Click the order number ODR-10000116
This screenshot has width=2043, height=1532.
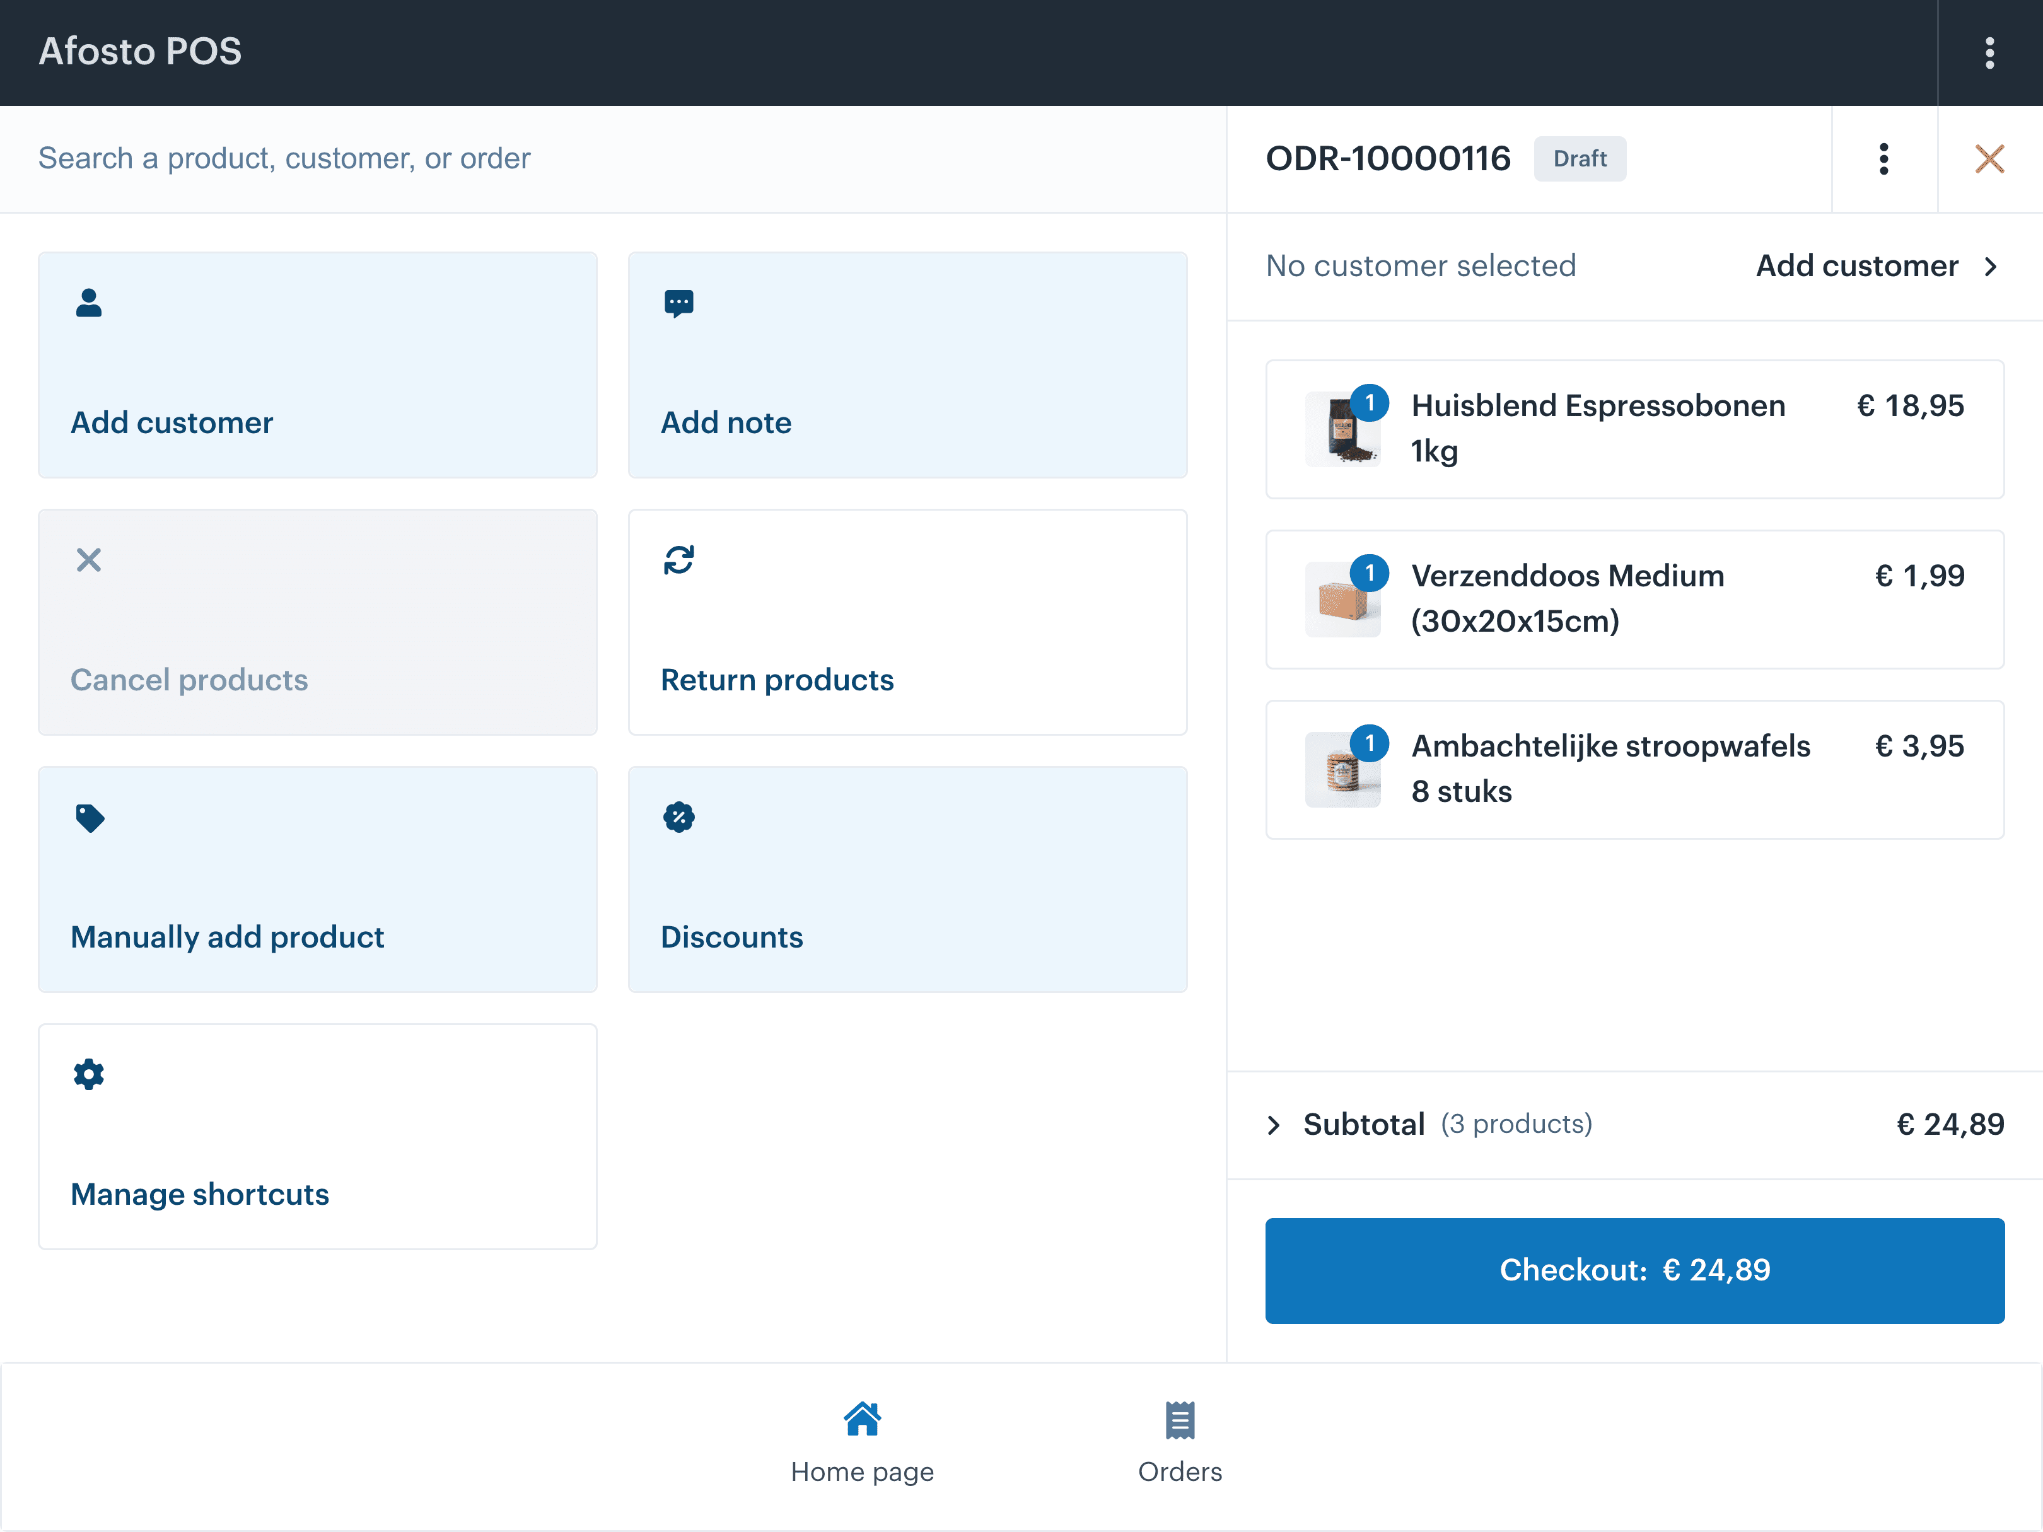click(1388, 159)
